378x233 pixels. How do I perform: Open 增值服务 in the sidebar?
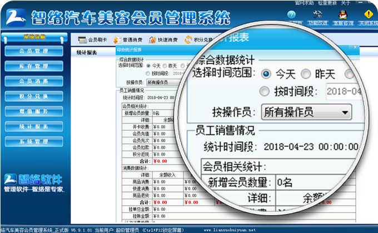click(34, 111)
